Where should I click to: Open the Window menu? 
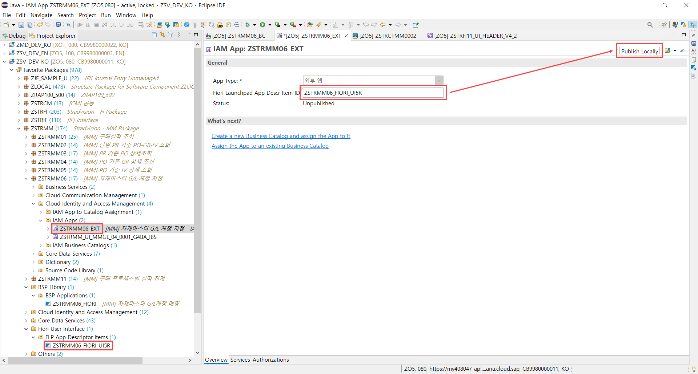[x=126, y=15]
